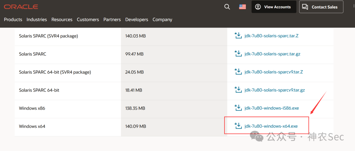The image size is (355, 151).
Task: Click the chat icon in Contact Sales
Action: (x=305, y=7)
